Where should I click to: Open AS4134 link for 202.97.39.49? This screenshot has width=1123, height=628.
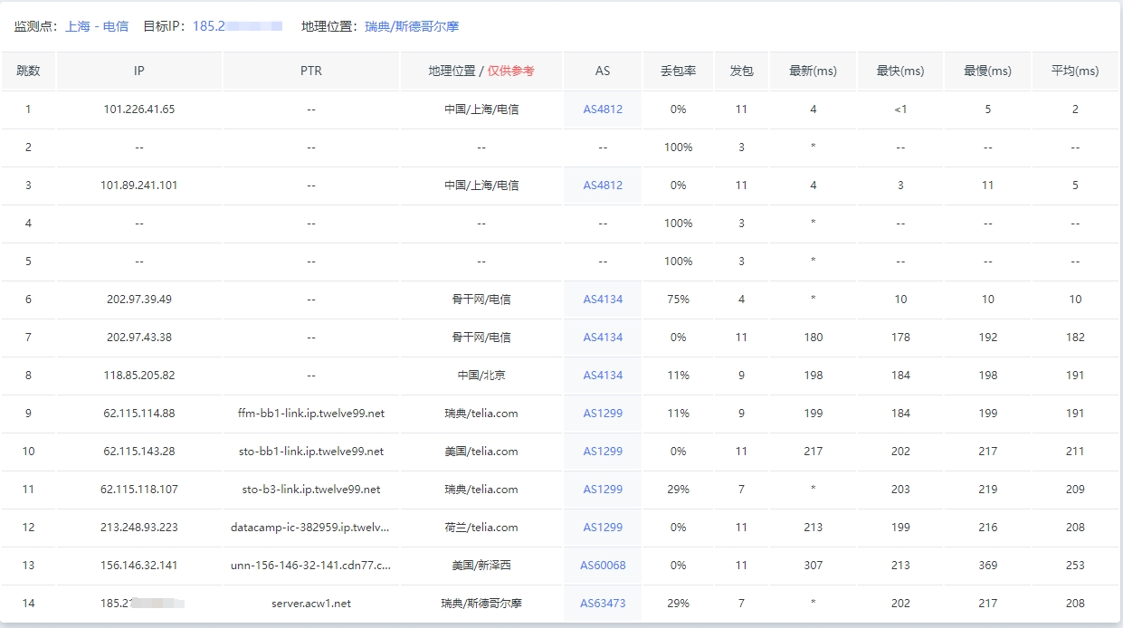coord(603,300)
